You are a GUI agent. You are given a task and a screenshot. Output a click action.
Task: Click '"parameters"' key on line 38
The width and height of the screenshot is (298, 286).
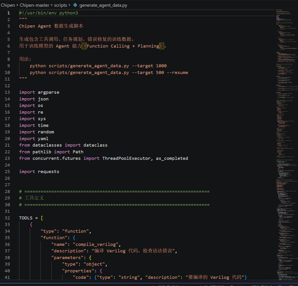click(67, 257)
